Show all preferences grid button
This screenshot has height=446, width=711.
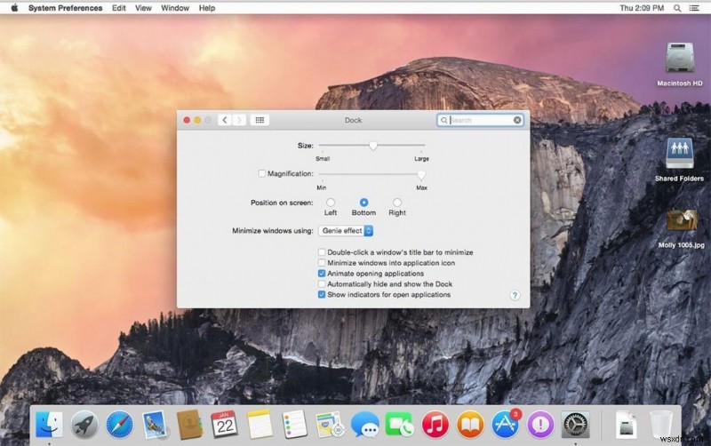pyautogui.click(x=260, y=120)
